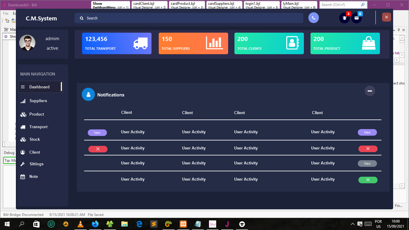Show hidden system tray icons
This screenshot has width=409, height=230.
353,224
